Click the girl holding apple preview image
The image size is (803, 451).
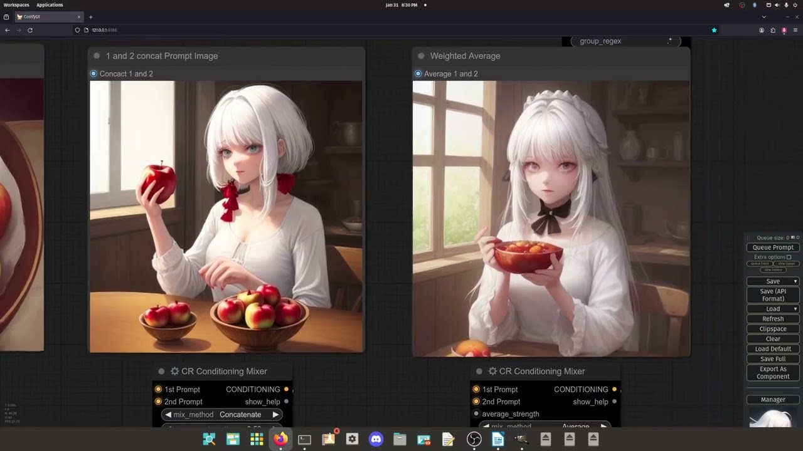click(226, 217)
